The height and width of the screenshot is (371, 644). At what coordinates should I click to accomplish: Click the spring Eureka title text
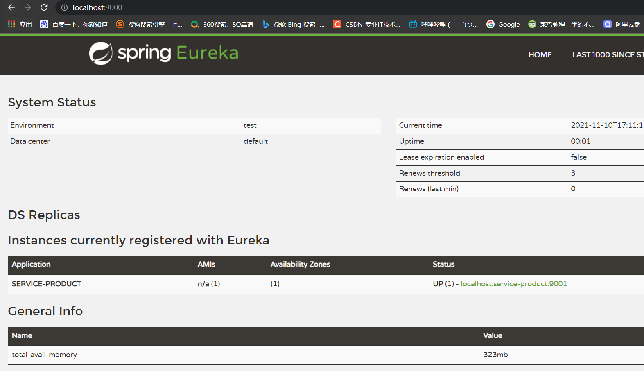(x=178, y=53)
